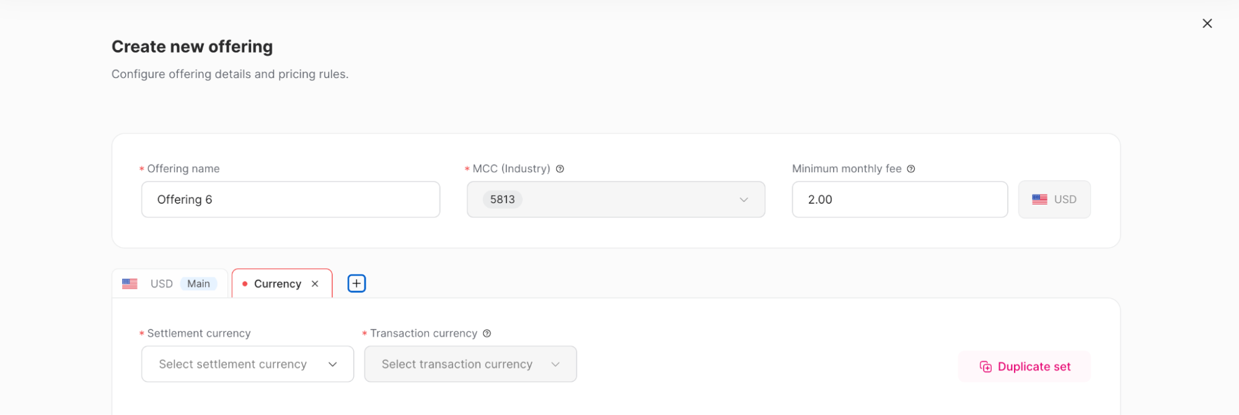This screenshot has height=415, width=1239.
Task: Click the Minimum monthly fee info icon
Action: point(911,168)
